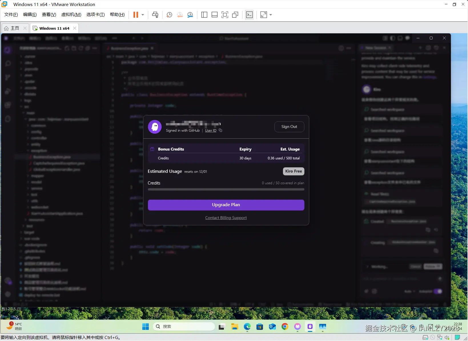Click the Upgrade Plan button

tap(226, 205)
